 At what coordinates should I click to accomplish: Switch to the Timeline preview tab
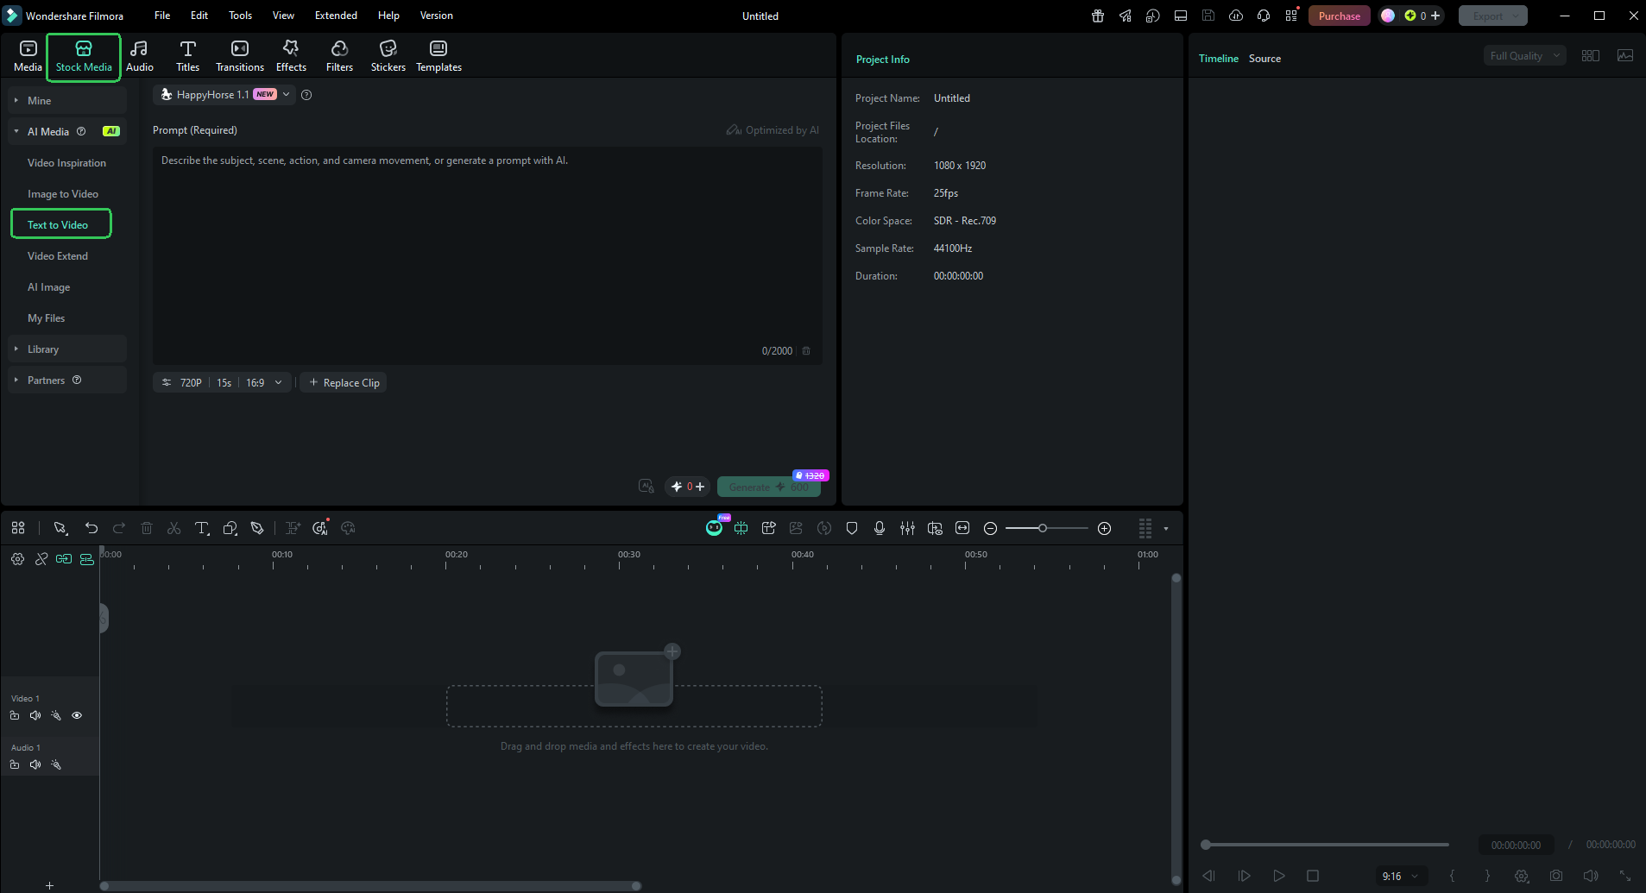pos(1219,59)
